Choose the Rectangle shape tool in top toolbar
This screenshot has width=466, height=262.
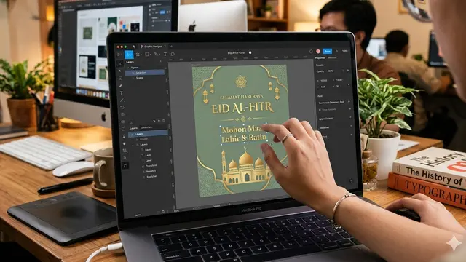tap(146, 55)
